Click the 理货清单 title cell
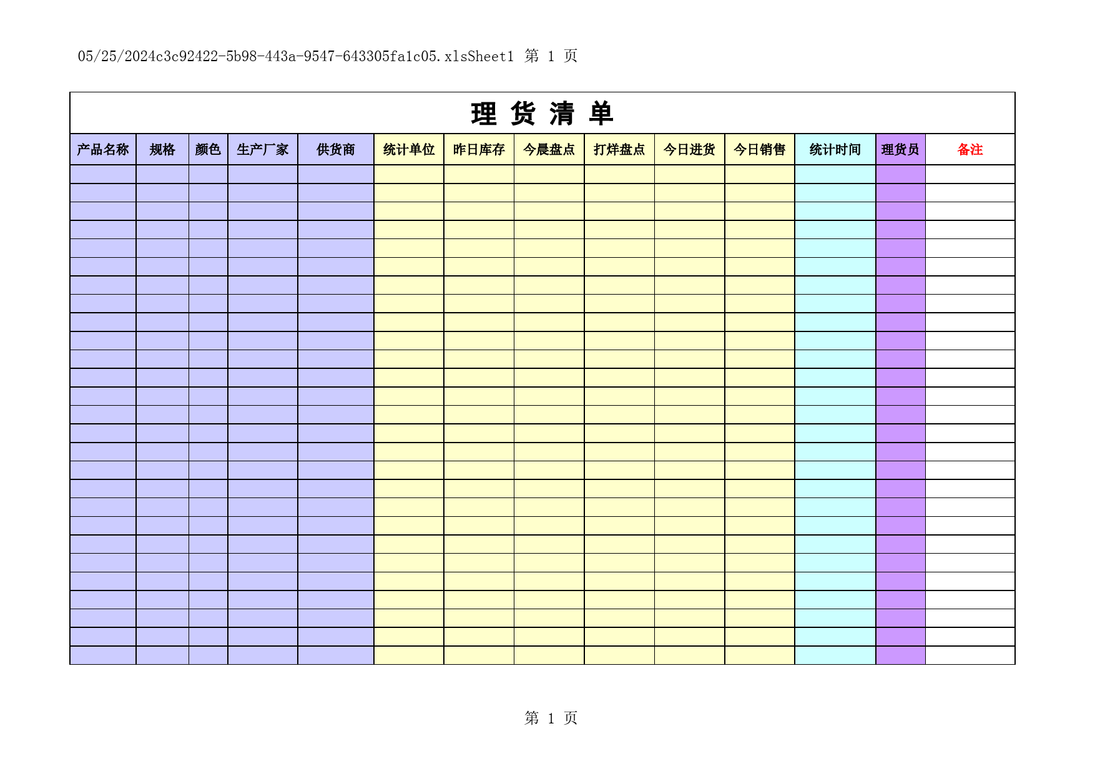 point(542,113)
